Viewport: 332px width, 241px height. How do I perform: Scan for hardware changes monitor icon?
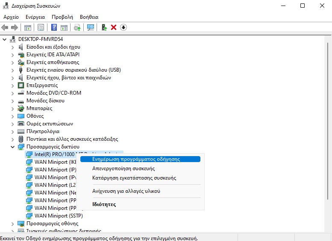(91, 27)
